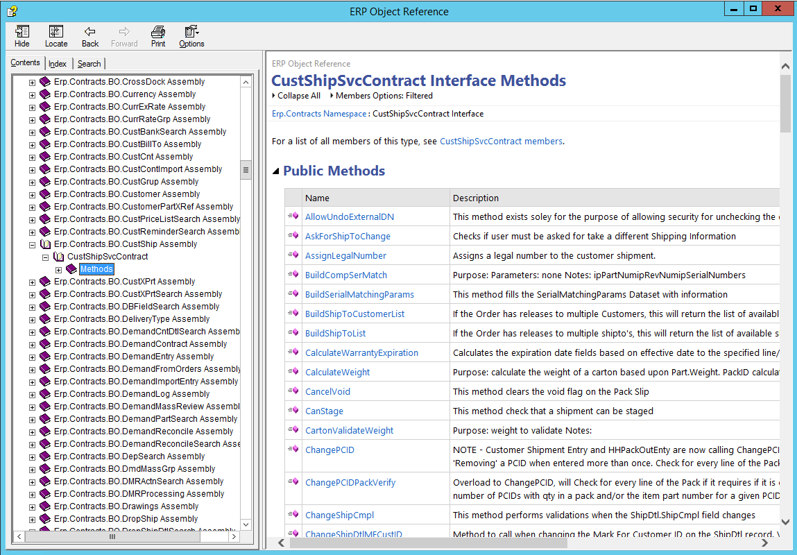
Task: Click the method icon beside BuildShipToList
Action: coord(293,332)
